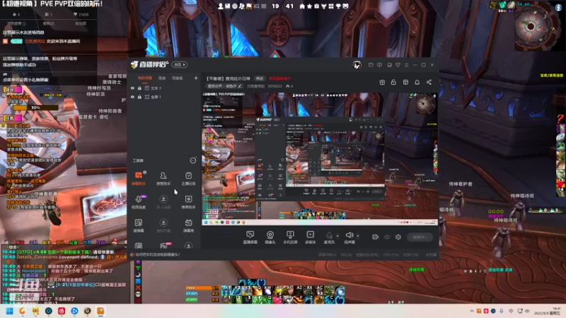Image resolution: width=566 pixels, height=318 pixels.
Task: Open the 弹幕秀 danmaku show tool
Action: click(188, 225)
